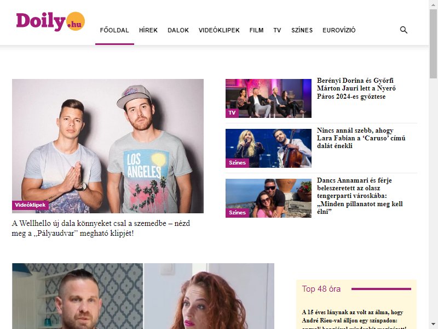This screenshot has width=438, height=329.
Task: Open the Nyerő Páros 2024 winner headline
Action: coord(356,88)
